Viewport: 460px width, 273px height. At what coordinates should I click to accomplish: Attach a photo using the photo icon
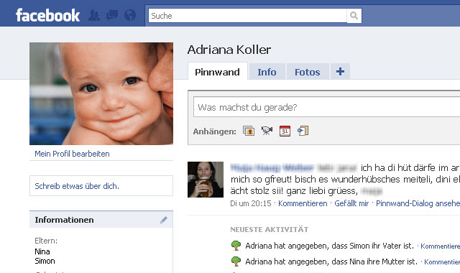pos(249,131)
